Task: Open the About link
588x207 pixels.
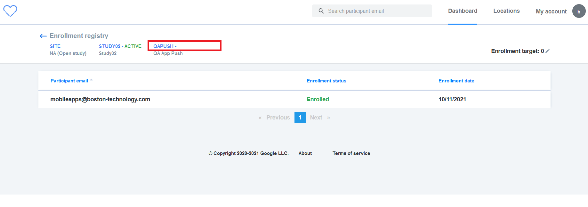Action: (x=305, y=153)
